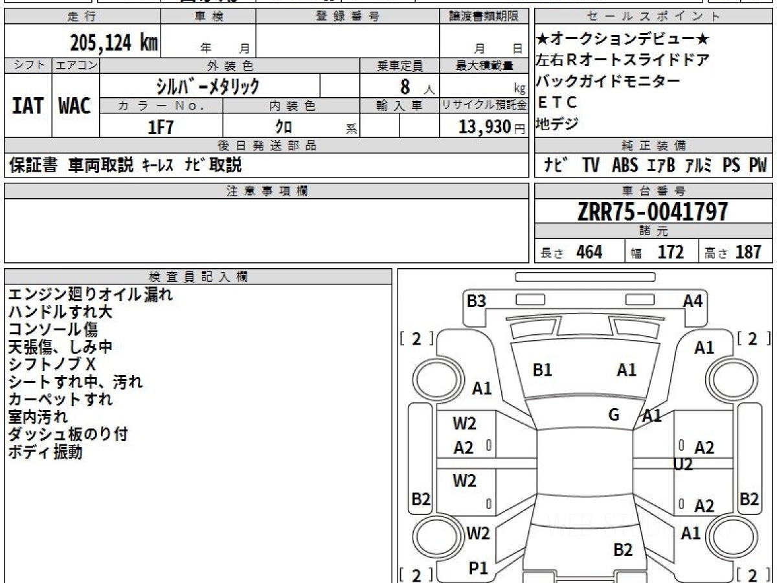Click the シートすれ中、汚れ note

(x=76, y=382)
